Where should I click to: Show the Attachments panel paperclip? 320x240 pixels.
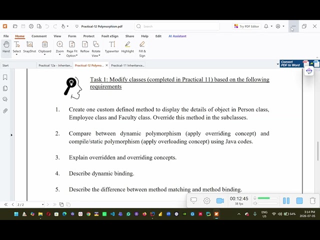(5, 111)
